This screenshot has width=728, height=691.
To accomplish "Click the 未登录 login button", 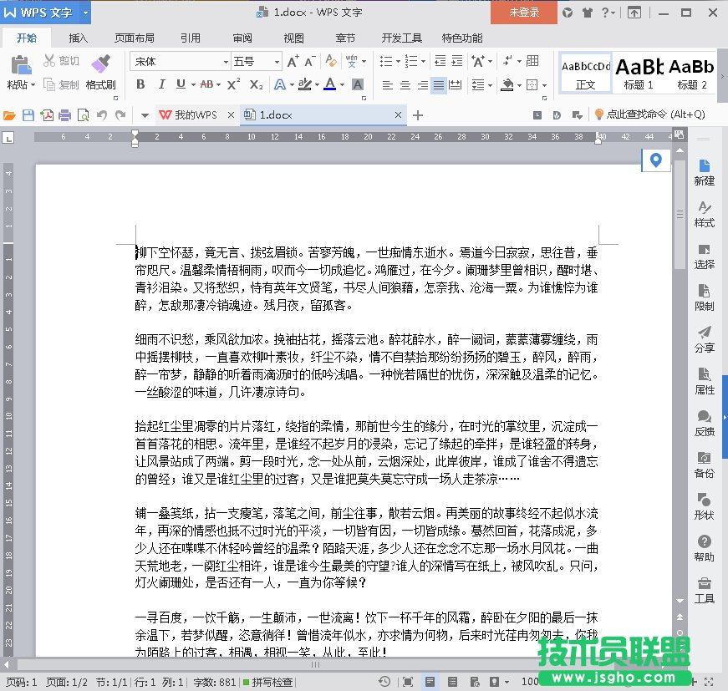I will point(524,13).
